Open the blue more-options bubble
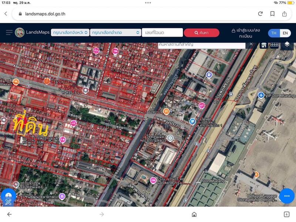Viewport: 296px width, 222px height. tap(286, 196)
